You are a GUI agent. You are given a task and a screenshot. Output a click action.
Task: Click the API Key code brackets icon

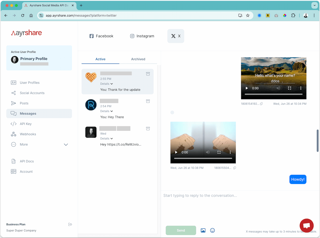(14, 124)
